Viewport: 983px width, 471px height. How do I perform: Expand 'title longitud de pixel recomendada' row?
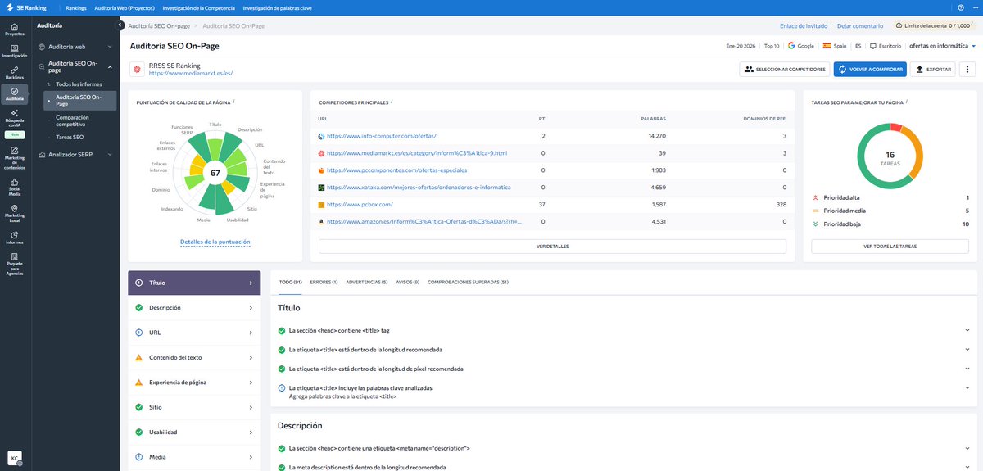[623, 369]
